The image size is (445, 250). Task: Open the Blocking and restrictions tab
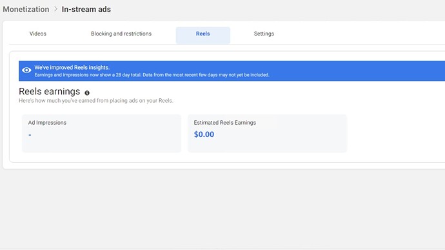(x=121, y=34)
